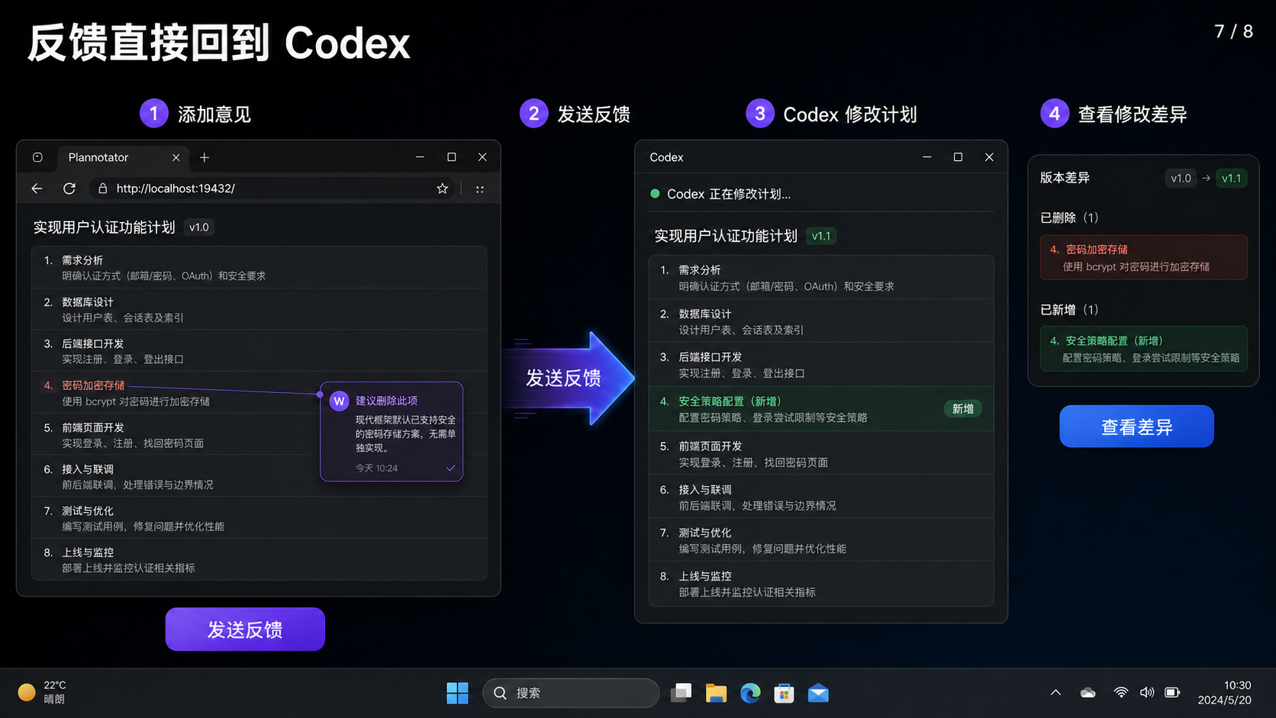Screen dimensions: 1276x718
Task: Maximize the Codex window
Action: pos(958,157)
